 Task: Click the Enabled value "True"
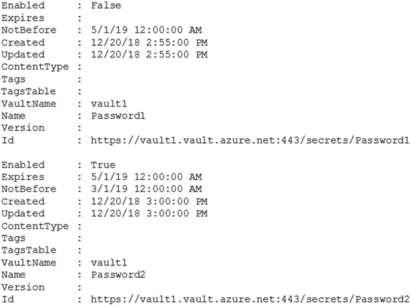pos(103,165)
